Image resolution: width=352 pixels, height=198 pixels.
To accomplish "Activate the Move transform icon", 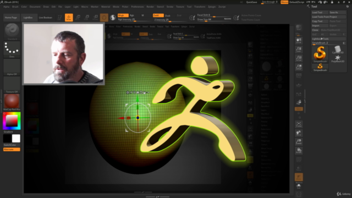I will click(x=78, y=18).
